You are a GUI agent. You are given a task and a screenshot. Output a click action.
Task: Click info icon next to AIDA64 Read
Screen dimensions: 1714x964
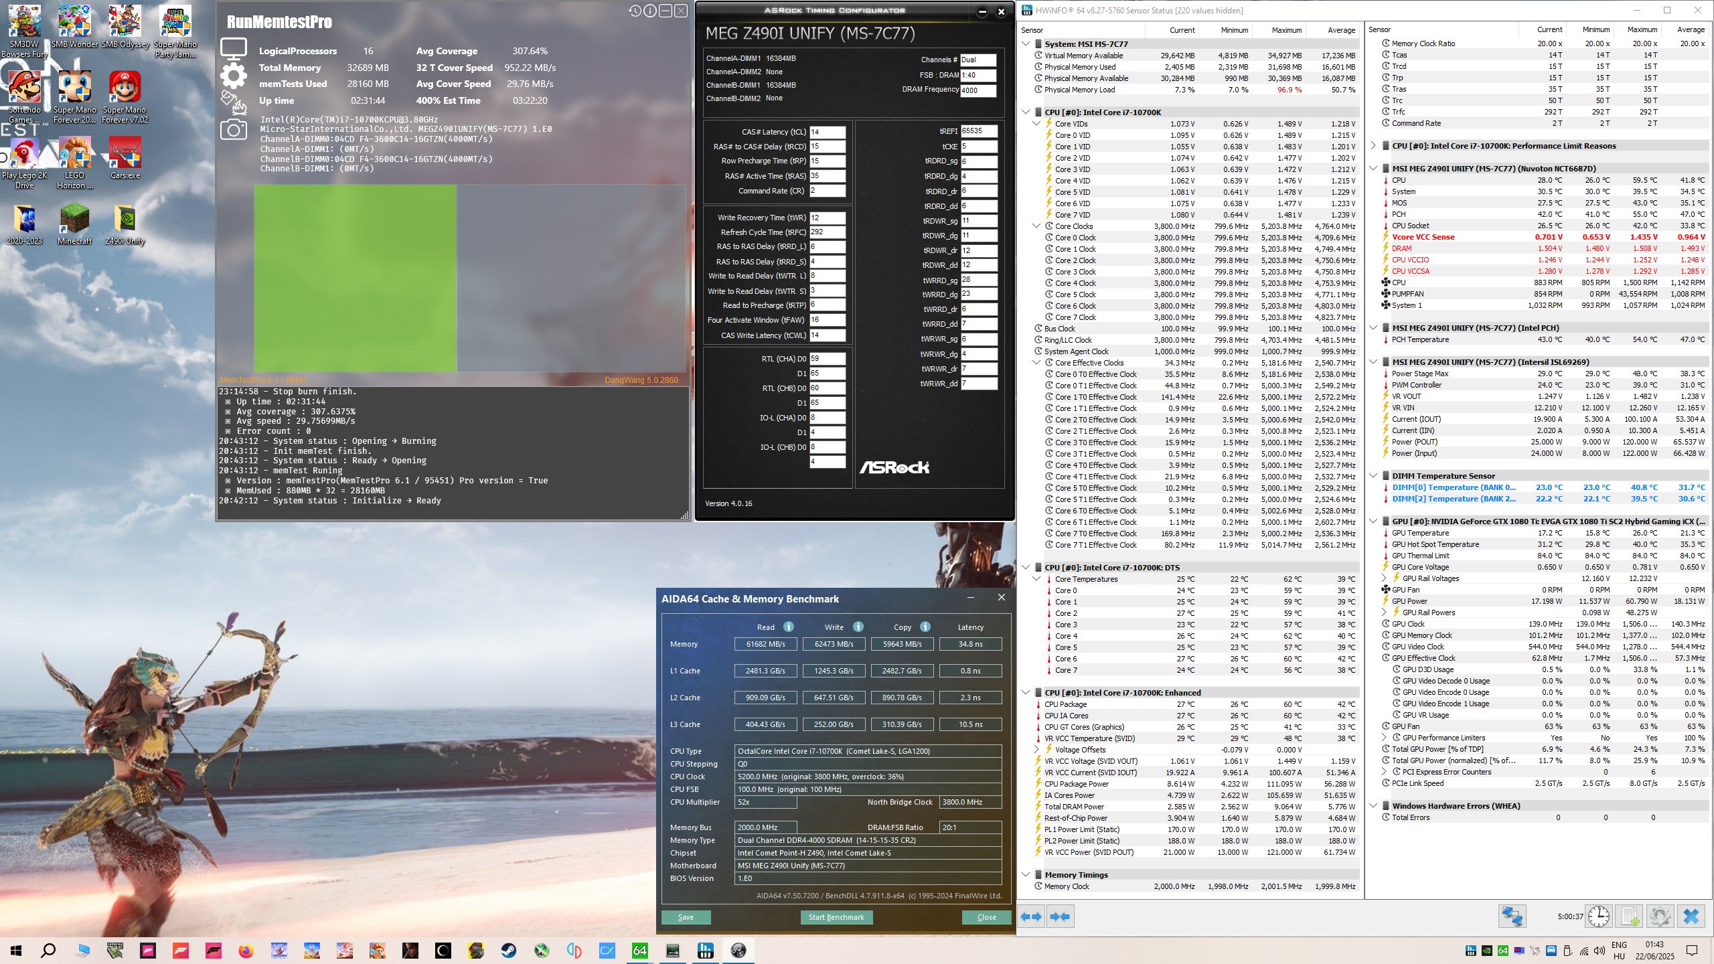(x=789, y=627)
